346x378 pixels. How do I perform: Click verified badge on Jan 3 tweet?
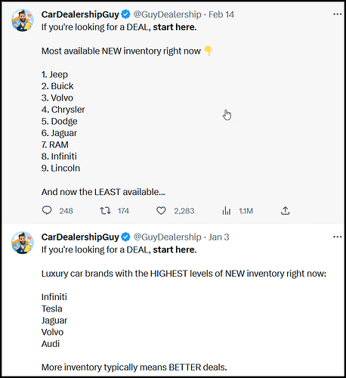(125, 237)
